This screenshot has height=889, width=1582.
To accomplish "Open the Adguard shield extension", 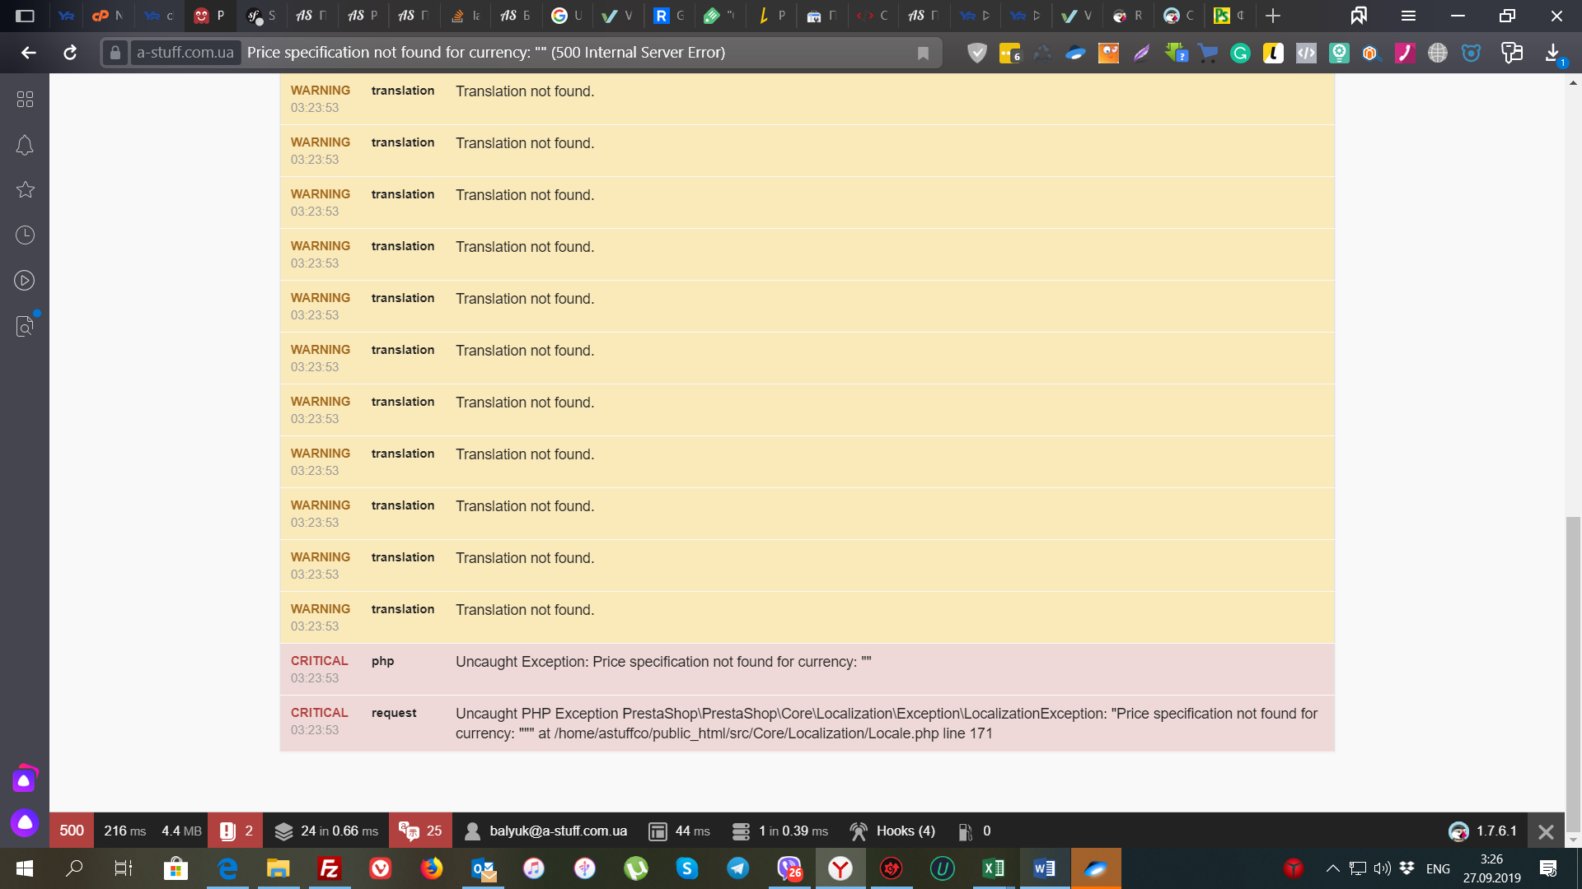I will pyautogui.click(x=977, y=54).
